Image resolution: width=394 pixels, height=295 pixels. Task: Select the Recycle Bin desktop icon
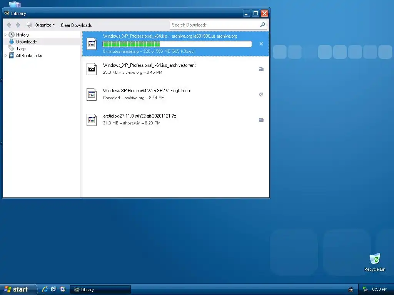375,262
